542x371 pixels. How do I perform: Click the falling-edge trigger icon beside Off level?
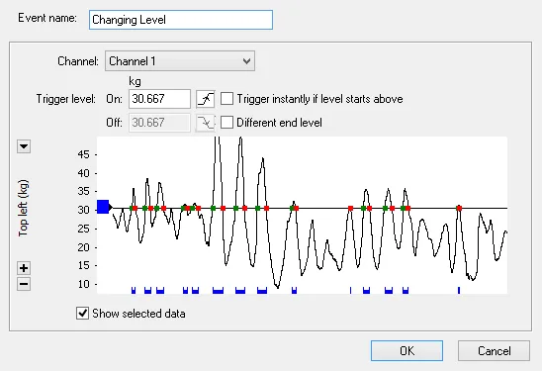(206, 123)
